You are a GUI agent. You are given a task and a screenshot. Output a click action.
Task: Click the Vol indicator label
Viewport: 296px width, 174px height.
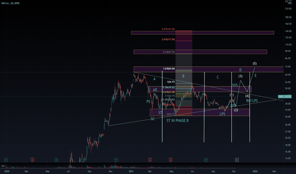3,166
